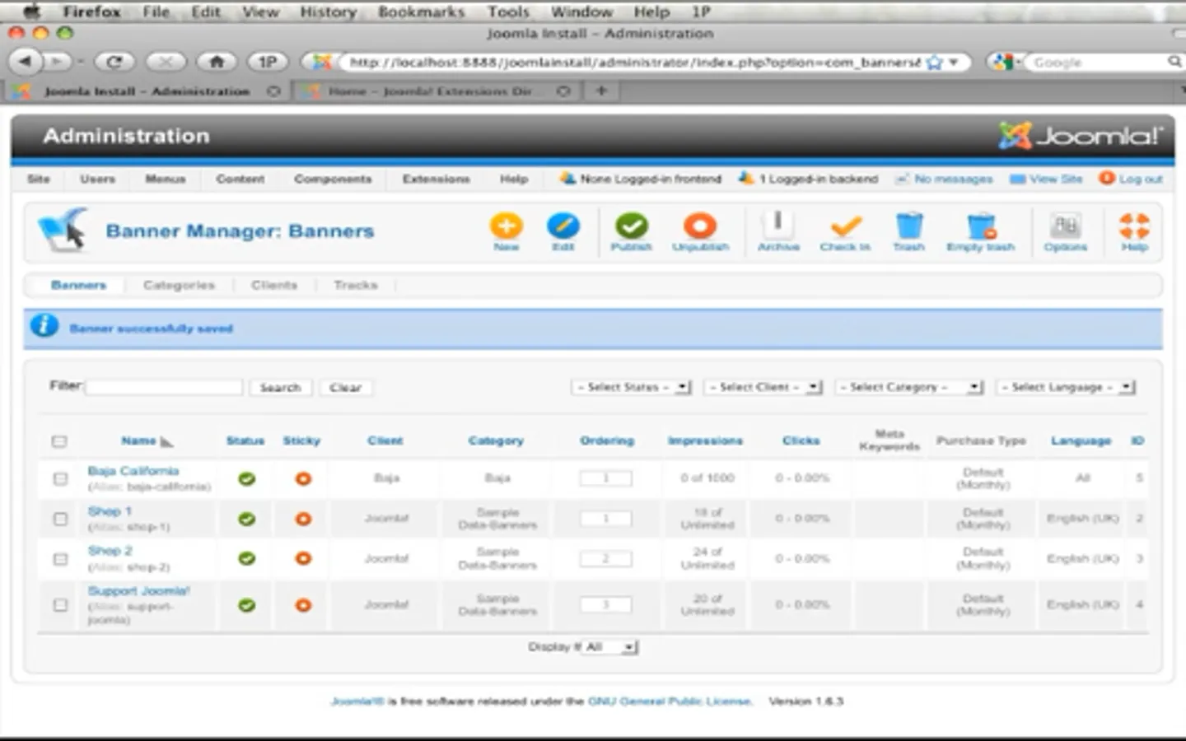Click the Firefox Home button
The height and width of the screenshot is (741, 1186).
(217, 62)
